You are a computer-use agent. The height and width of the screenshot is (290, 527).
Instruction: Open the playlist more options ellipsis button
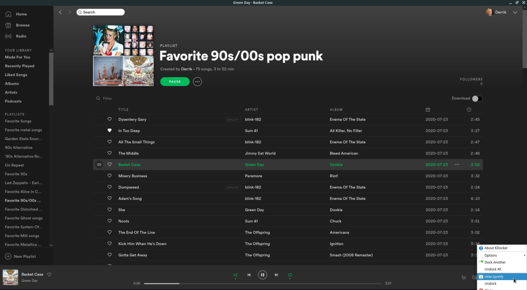point(198,82)
